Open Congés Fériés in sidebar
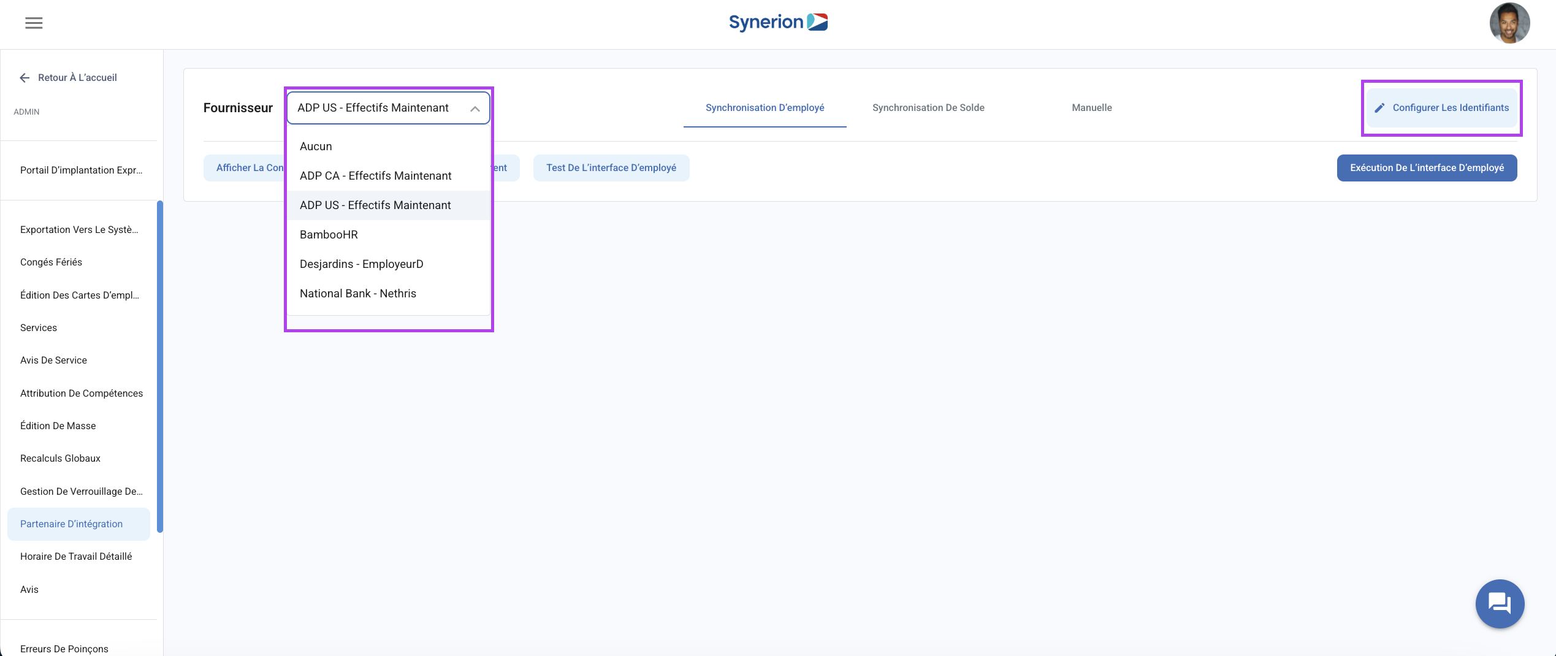This screenshot has width=1556, height=656. (79, 262)
